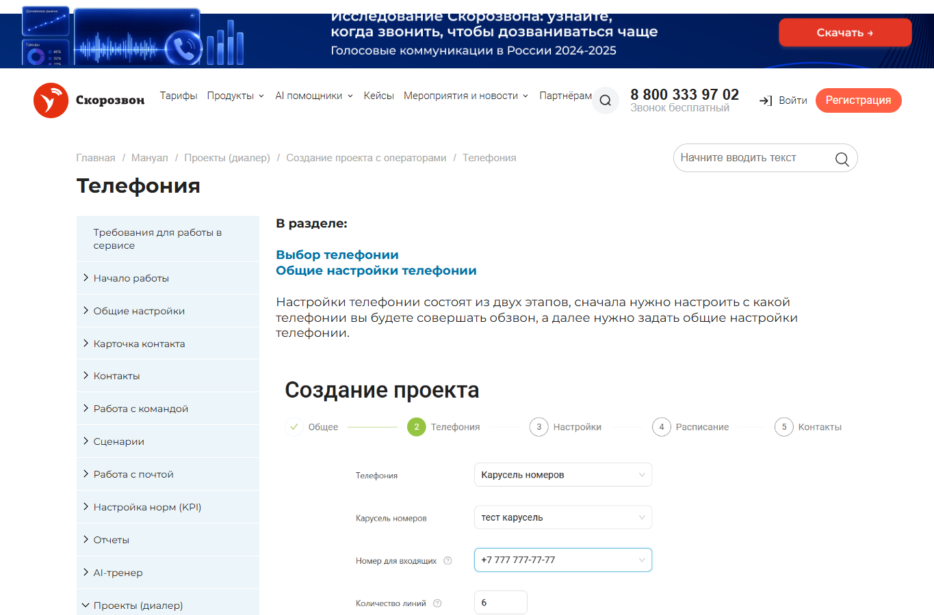Screen dimensions: 934x615
Task: Click the Звонок бесплатный caption
Action: point(679,108)
